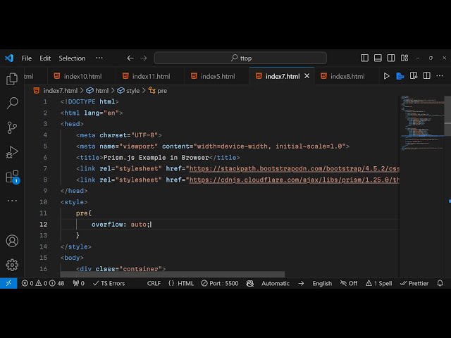Toggle the secondary side bar layout button

(x=391, y=58)
